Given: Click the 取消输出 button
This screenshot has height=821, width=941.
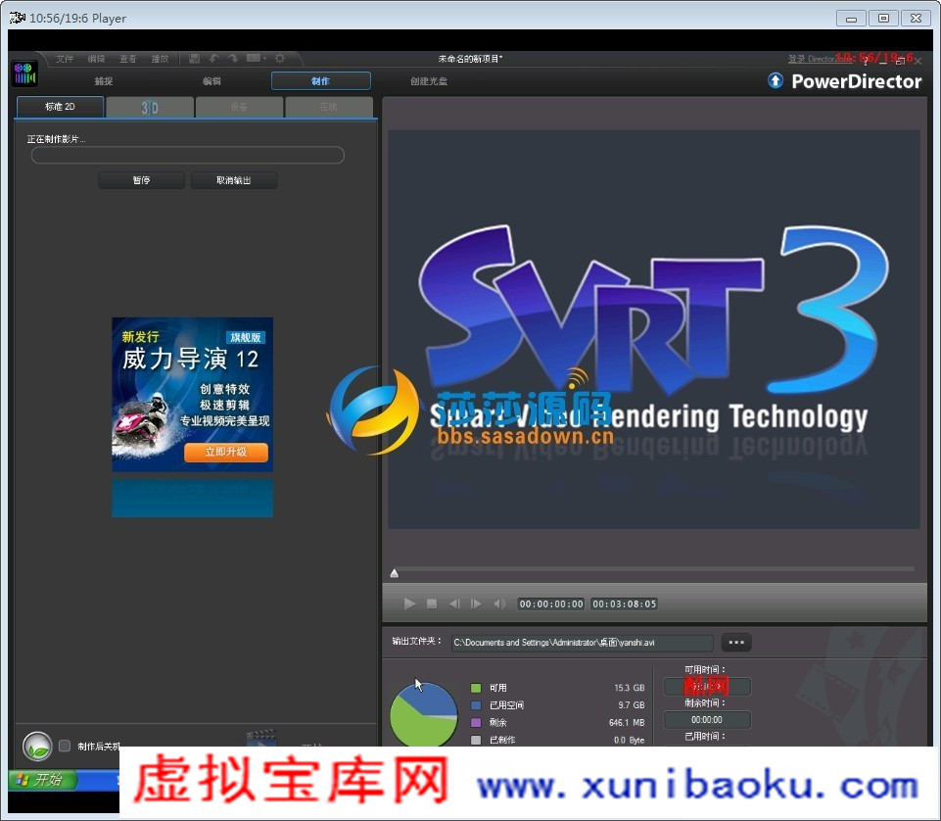Looking at the screenshot, I should coord(233,180).
